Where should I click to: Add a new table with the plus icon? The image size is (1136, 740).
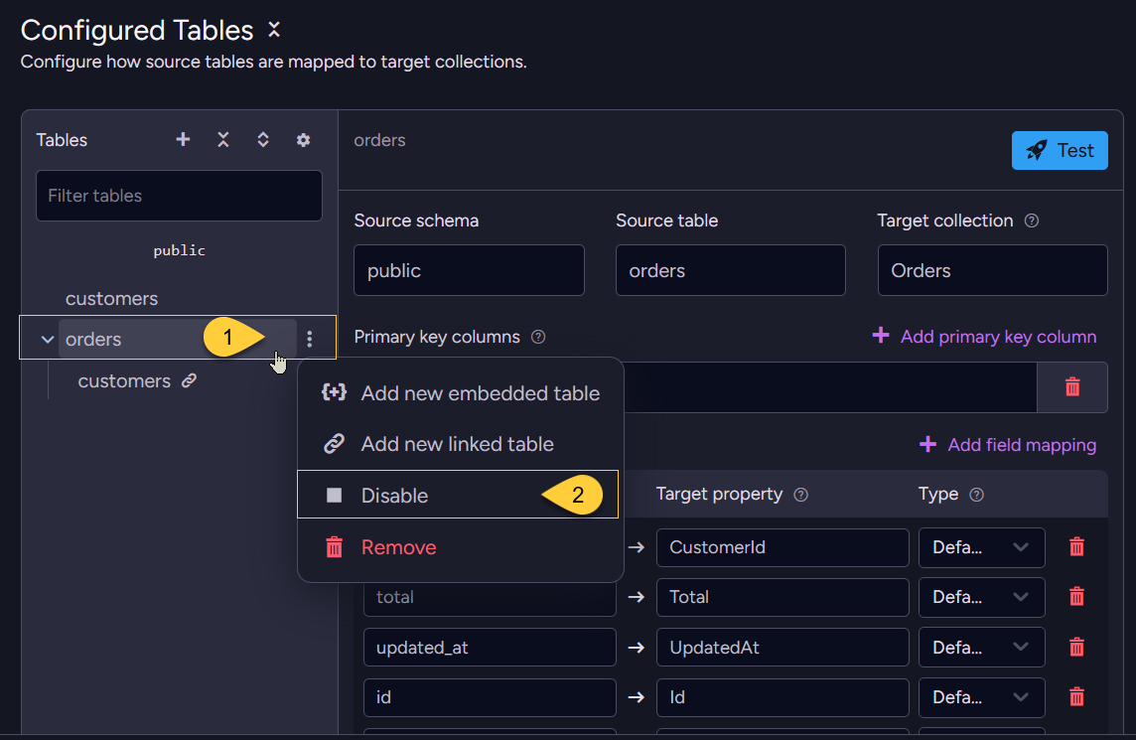click(184, 139)
